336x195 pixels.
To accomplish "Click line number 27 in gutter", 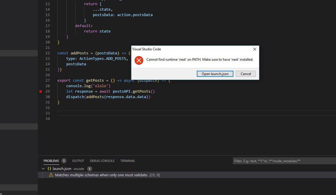I will (48, 81).
